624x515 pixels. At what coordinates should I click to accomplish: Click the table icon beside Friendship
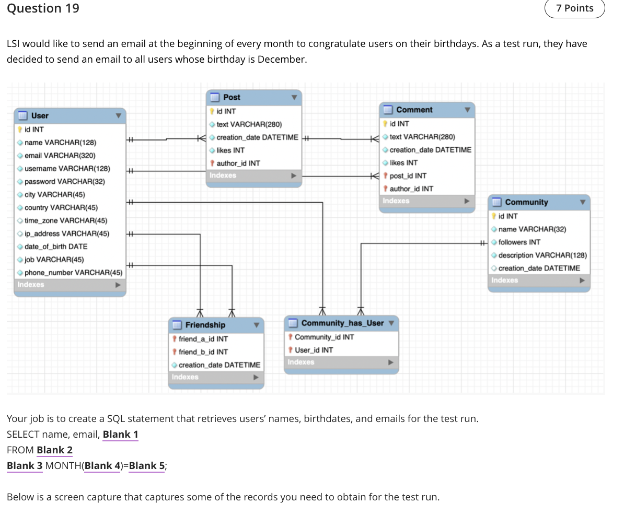[x=176, y=325]
